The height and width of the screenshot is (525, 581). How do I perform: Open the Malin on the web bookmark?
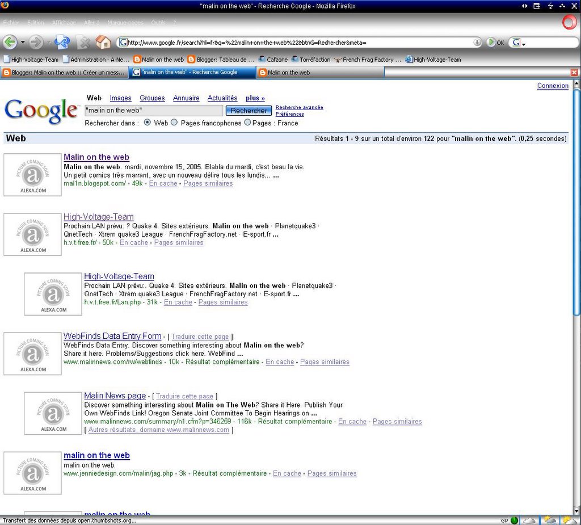click(x=159, y=60)
